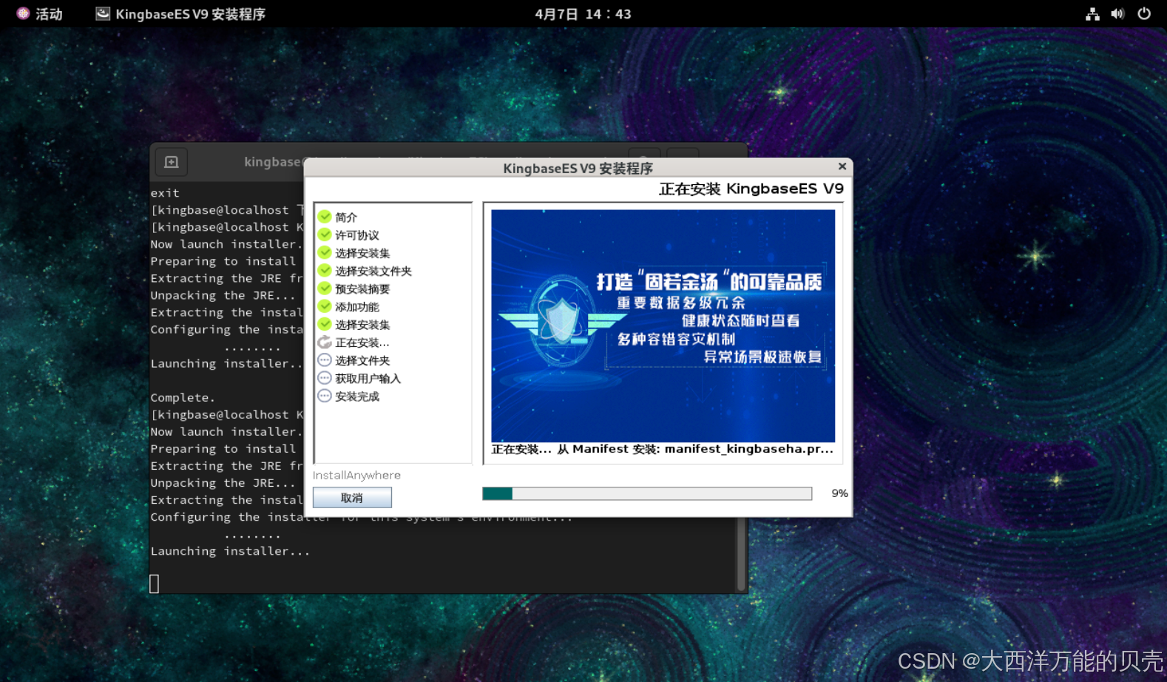Click the last 'Launching installer...' terminal line
Image resolution: width=1167 pixels, height=682 pixels.
coord(230,551)
